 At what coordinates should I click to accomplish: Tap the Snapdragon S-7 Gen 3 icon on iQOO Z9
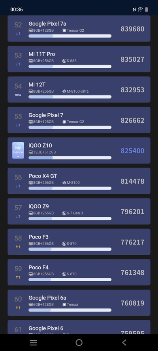[x=64, y=213]
